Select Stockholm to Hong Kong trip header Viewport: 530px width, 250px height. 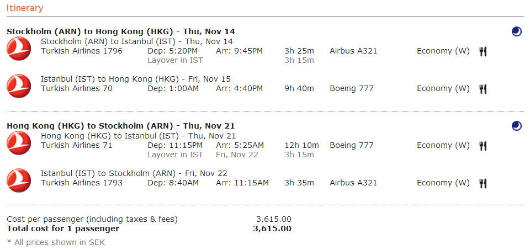(120, 31)
